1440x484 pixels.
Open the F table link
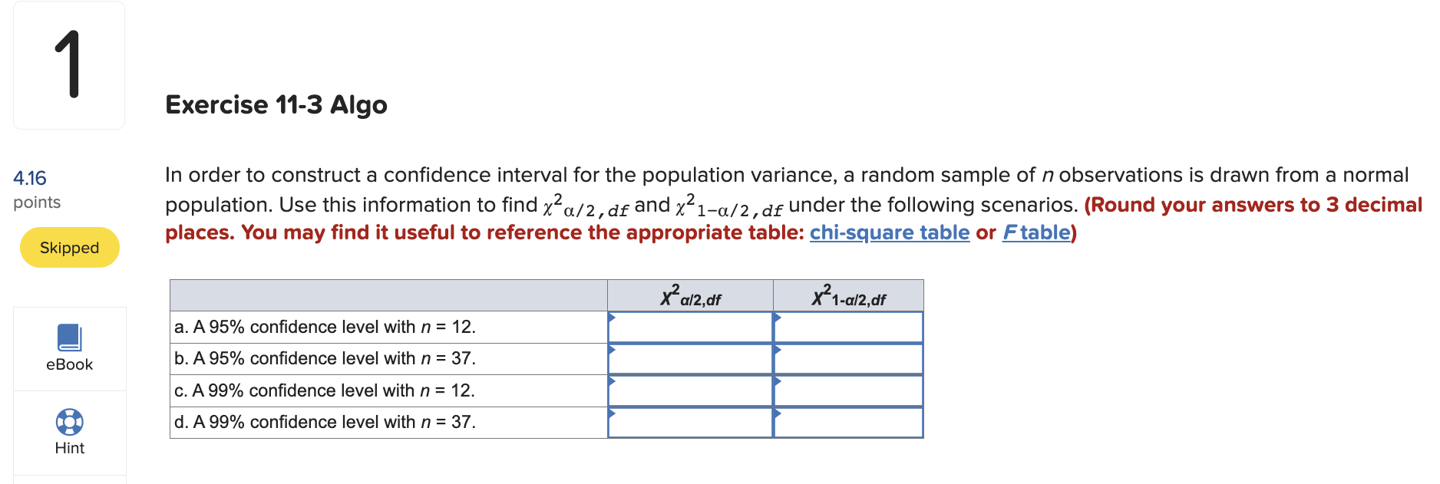pos(1036,232)
